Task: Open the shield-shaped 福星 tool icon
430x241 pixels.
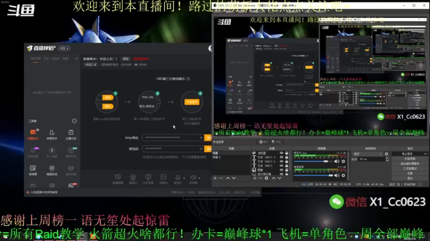Action: click(x=52, y=168)
